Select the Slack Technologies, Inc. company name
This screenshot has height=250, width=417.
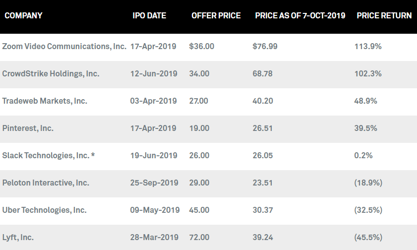point(46,156)
